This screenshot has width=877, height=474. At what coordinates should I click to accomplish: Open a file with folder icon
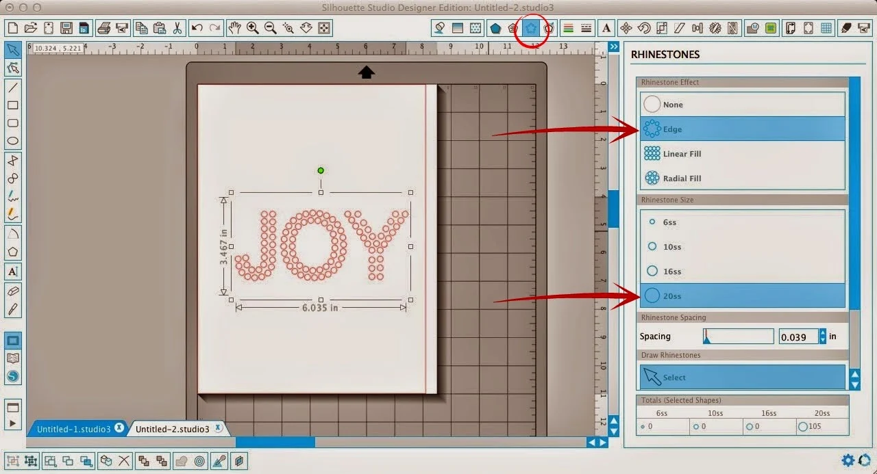pos(30,28)
